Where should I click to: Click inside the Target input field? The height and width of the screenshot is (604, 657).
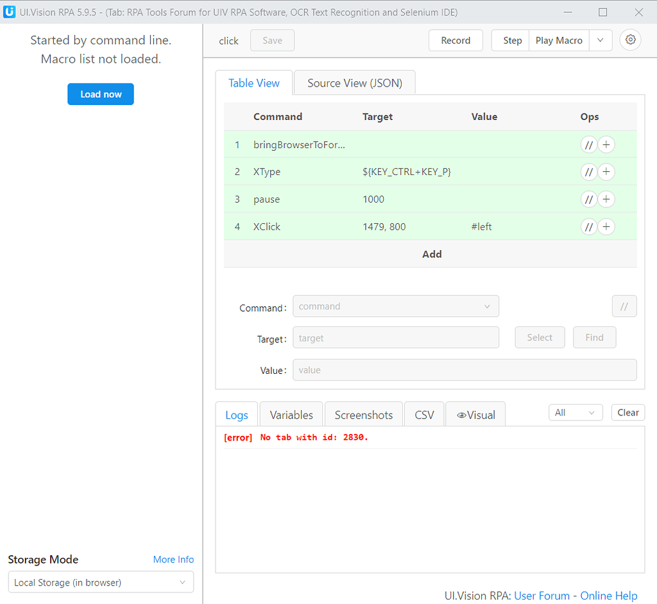pyautogui.click(x=396, y=337)
